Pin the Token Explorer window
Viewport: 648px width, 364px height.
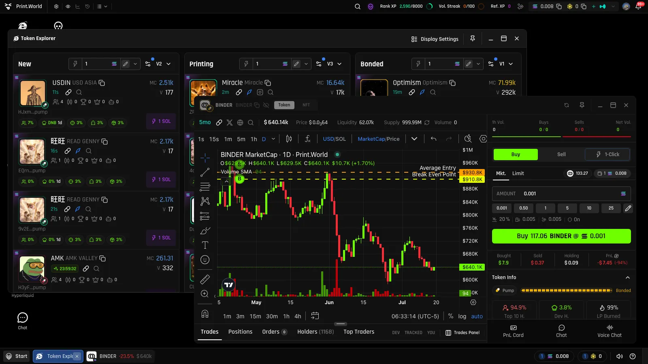(x=473, y=38)
